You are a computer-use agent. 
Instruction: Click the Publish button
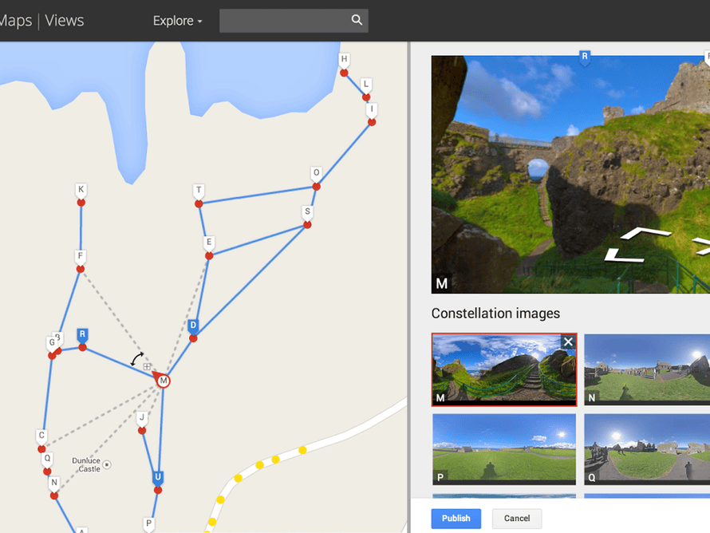pyautogui.click(x=456, y=518)
